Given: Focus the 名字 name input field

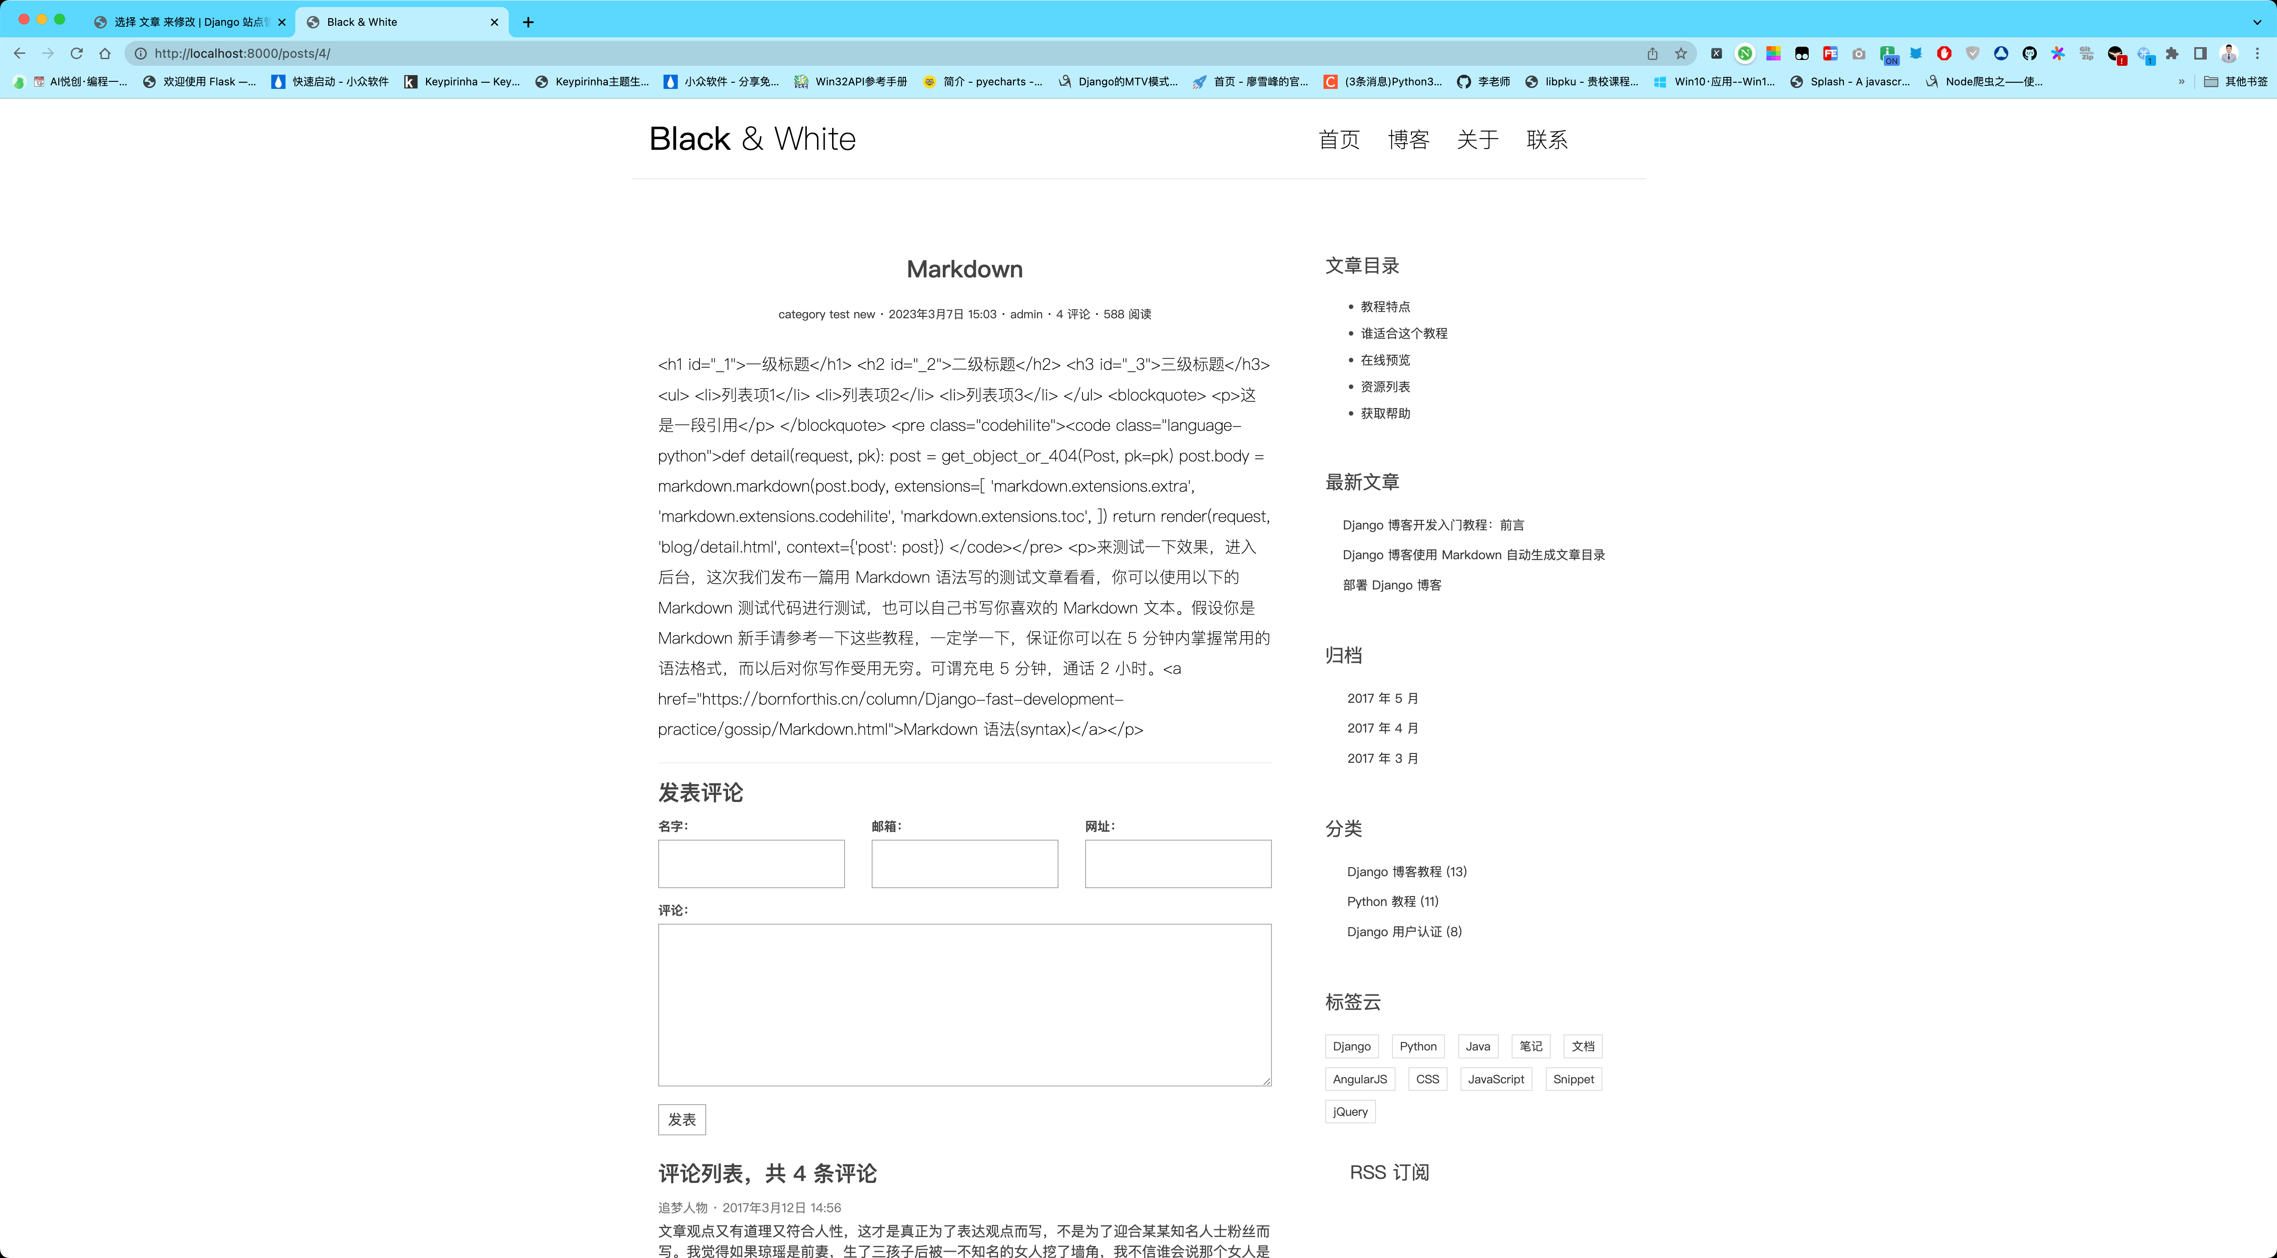Looking at the screenshot, I should click(x=751, y=864).
